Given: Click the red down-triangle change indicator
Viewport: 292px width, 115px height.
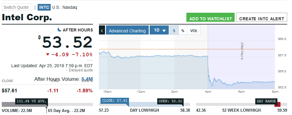Looking at the screenshot, I should coord(48,54).
